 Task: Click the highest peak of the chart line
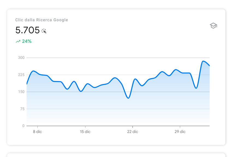click(203, 61)
